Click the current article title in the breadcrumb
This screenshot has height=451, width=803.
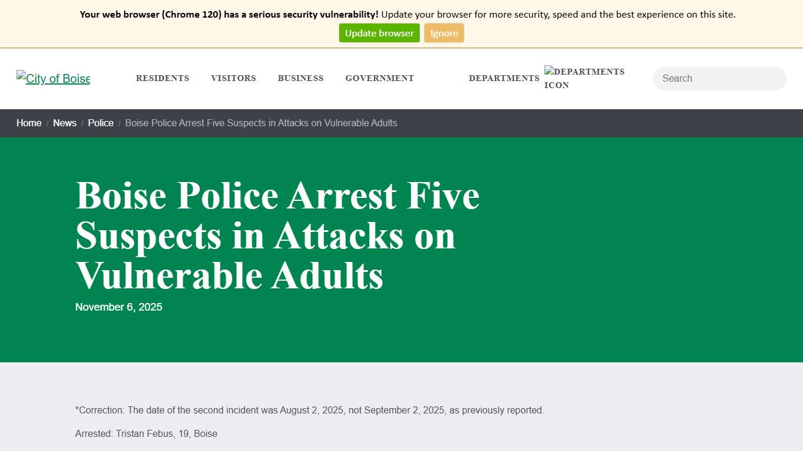tap(261, 123)
